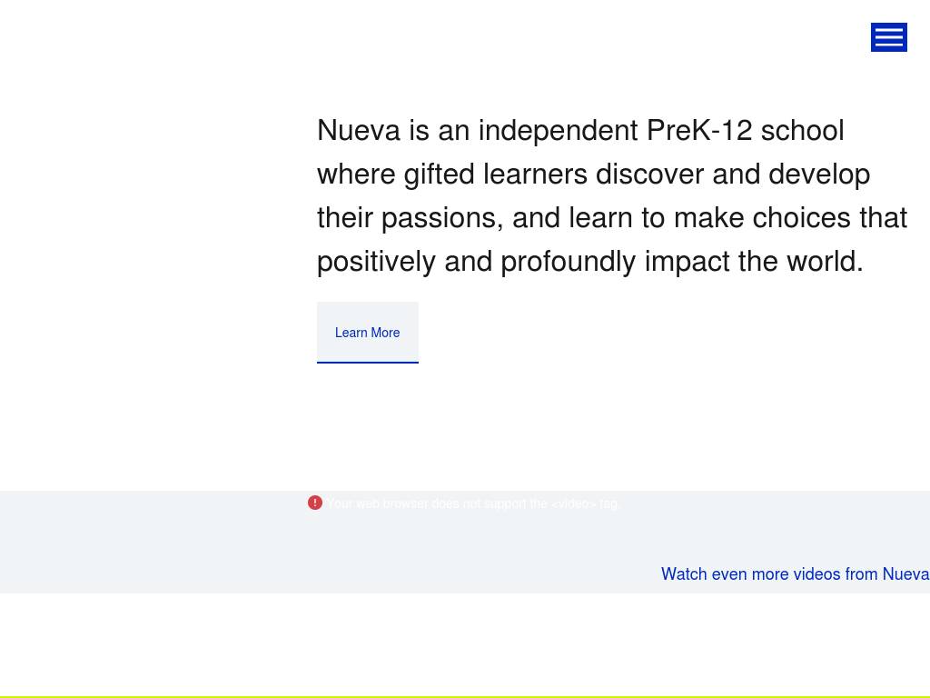The height and width of the screenshot is (698, 930).
Task: Click the word "school" ending the first line
Action: coord(802,130)
